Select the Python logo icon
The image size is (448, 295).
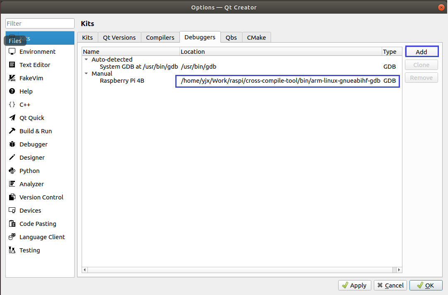[x=12, y=170]
